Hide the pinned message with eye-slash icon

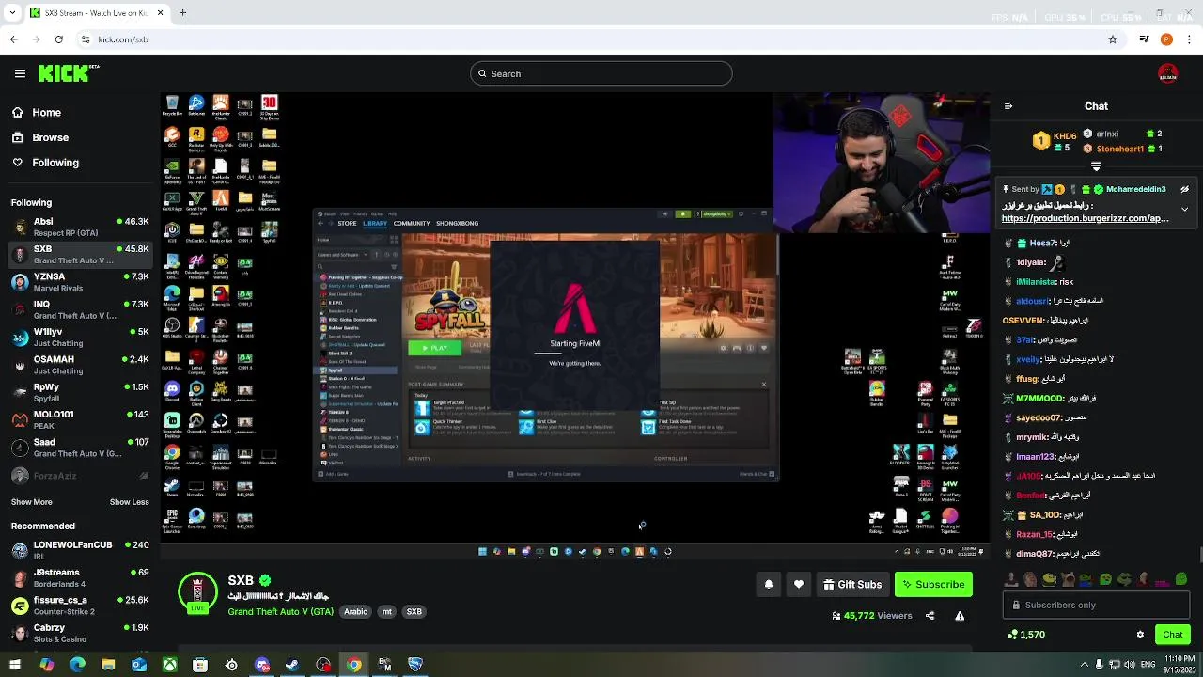click(1184, 190)
